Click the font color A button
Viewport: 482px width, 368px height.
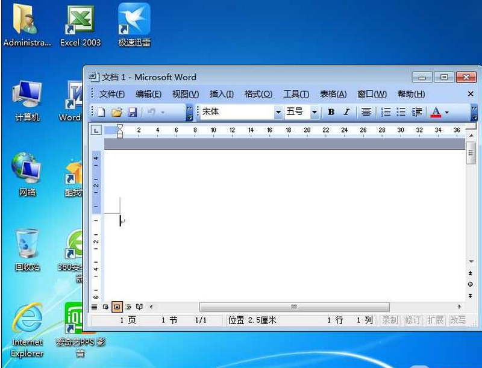[x=436, y=112]
